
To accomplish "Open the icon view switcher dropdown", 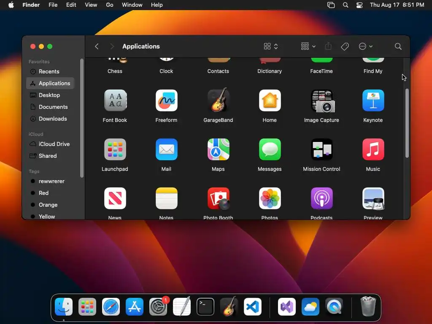I will tap(271, 46).
